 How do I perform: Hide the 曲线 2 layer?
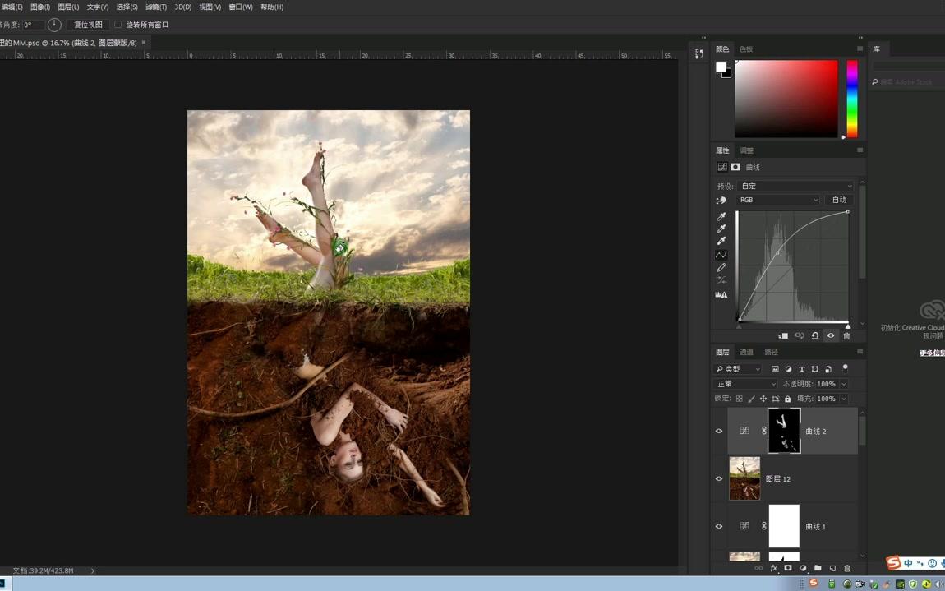pos(719,431)
